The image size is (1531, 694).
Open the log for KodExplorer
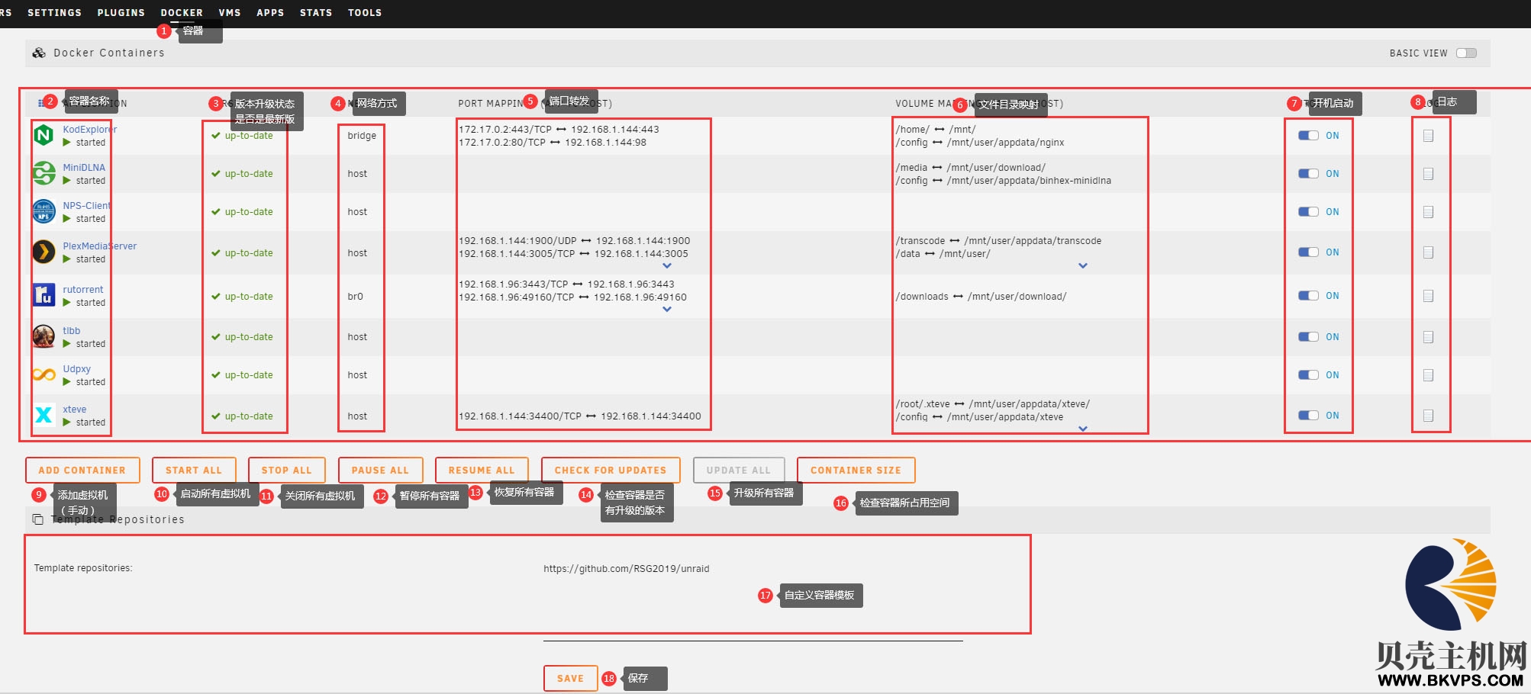tap(1428, 136)
